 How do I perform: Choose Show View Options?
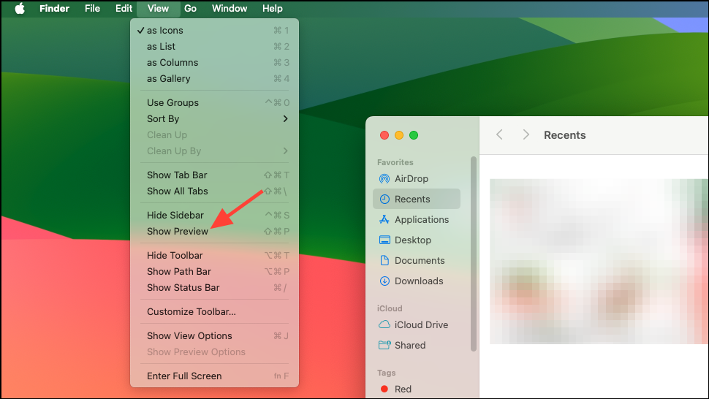214,335
